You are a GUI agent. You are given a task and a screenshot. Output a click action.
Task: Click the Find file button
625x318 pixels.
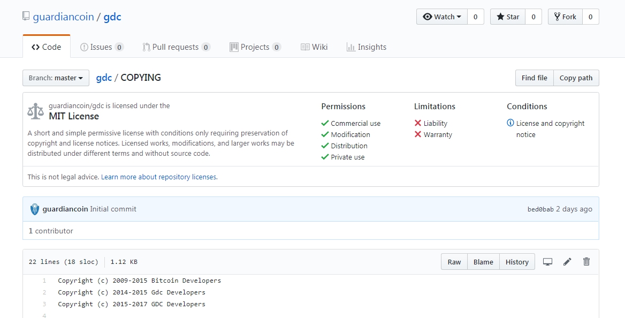coord(534,78)
